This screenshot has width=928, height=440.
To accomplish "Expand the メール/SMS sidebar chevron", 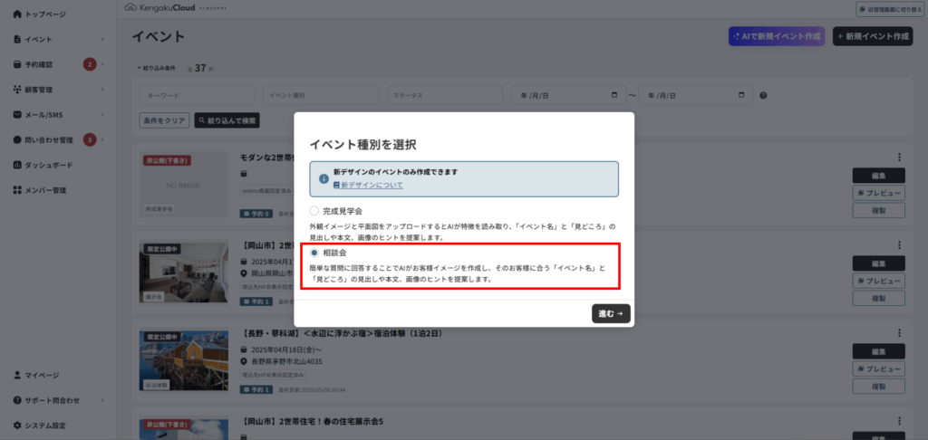I will tap(102, 115).
